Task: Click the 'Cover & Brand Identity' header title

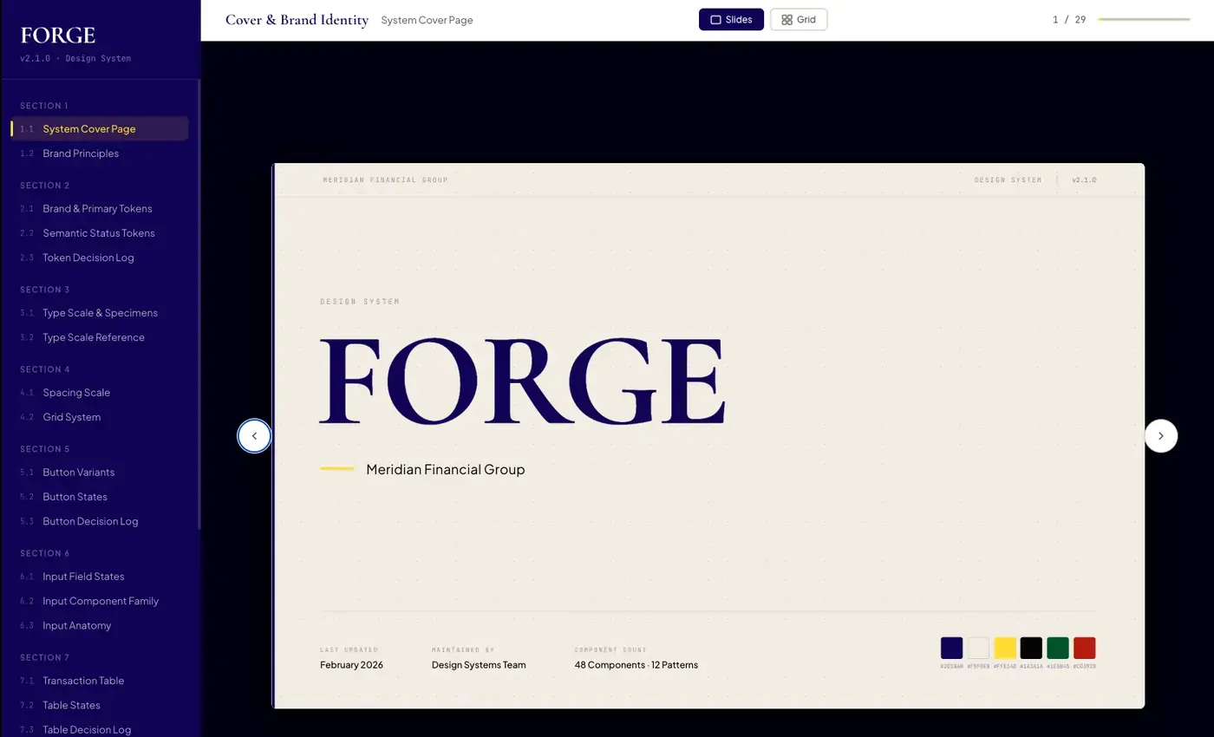Action: coord(297,19)
